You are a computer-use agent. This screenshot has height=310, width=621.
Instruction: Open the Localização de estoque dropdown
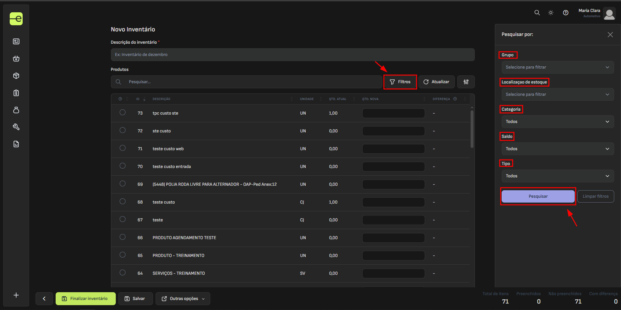558,94
